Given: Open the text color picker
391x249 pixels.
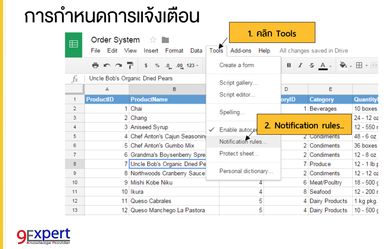Looking at the screenshot, I should 323,65.
